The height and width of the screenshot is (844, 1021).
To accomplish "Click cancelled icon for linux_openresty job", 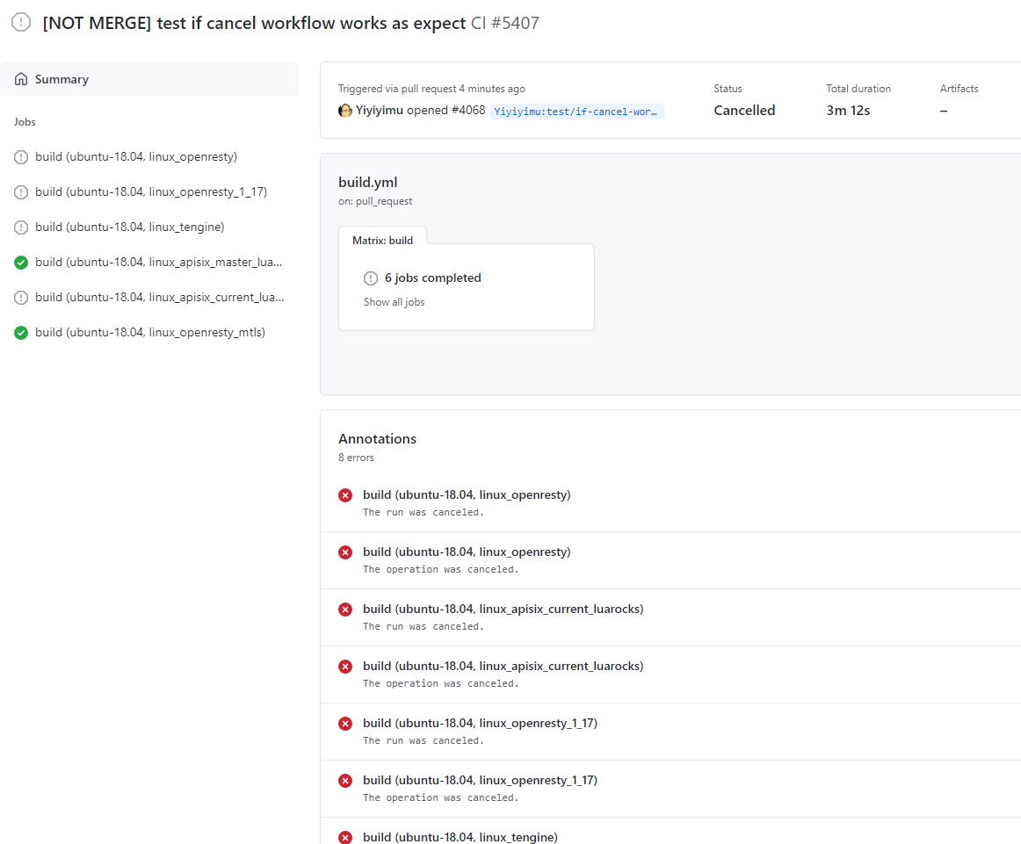I will [x=21, y=157].
